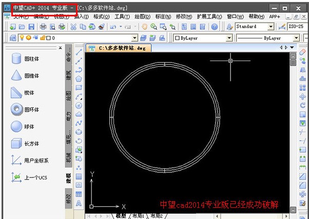
Task: Select the Array tool
Action: coord(302,87)
